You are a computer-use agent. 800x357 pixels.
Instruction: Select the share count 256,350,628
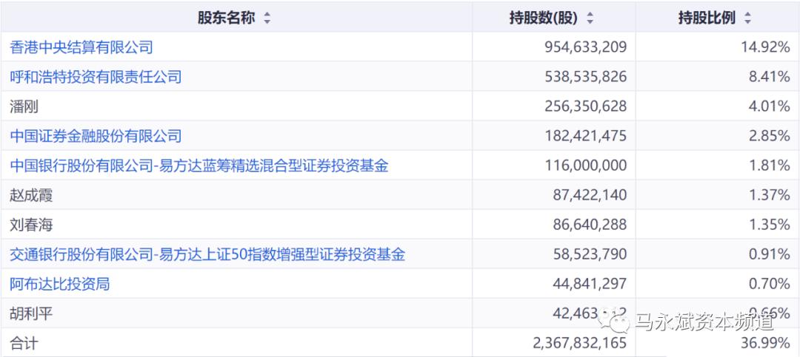point(586,107)
